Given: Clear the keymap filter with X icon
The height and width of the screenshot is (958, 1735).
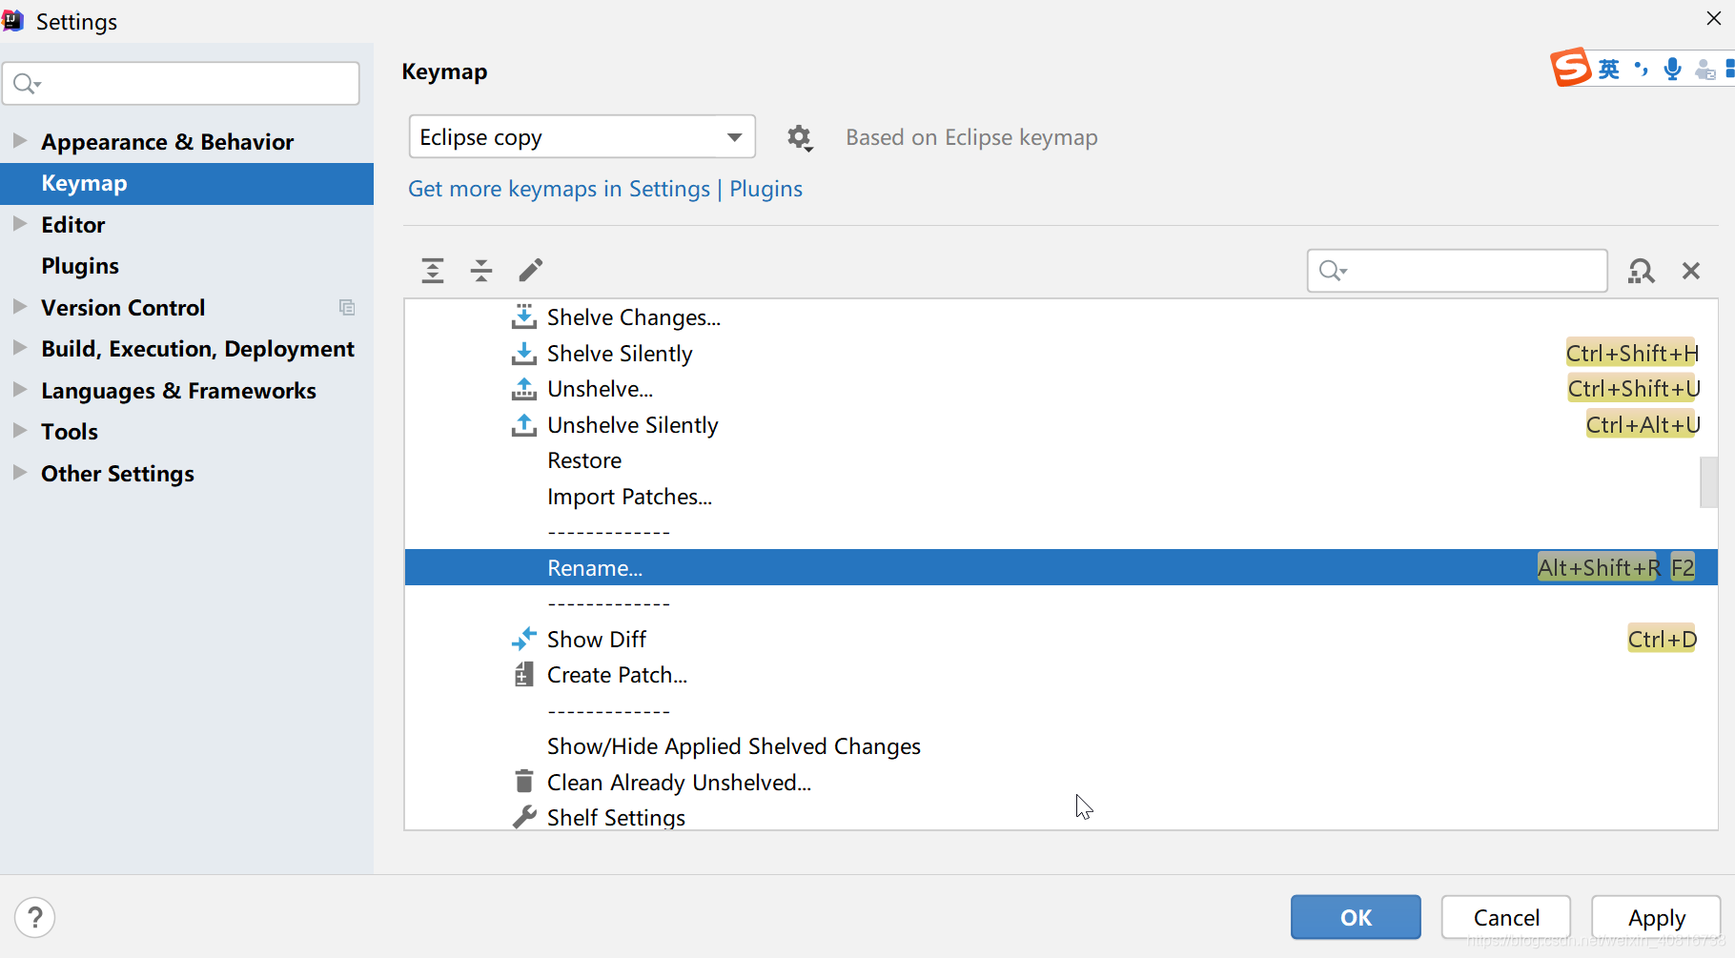Looking at the screenshot, I should tap(1691, 272).
